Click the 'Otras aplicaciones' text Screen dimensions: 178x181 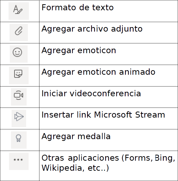80,158
